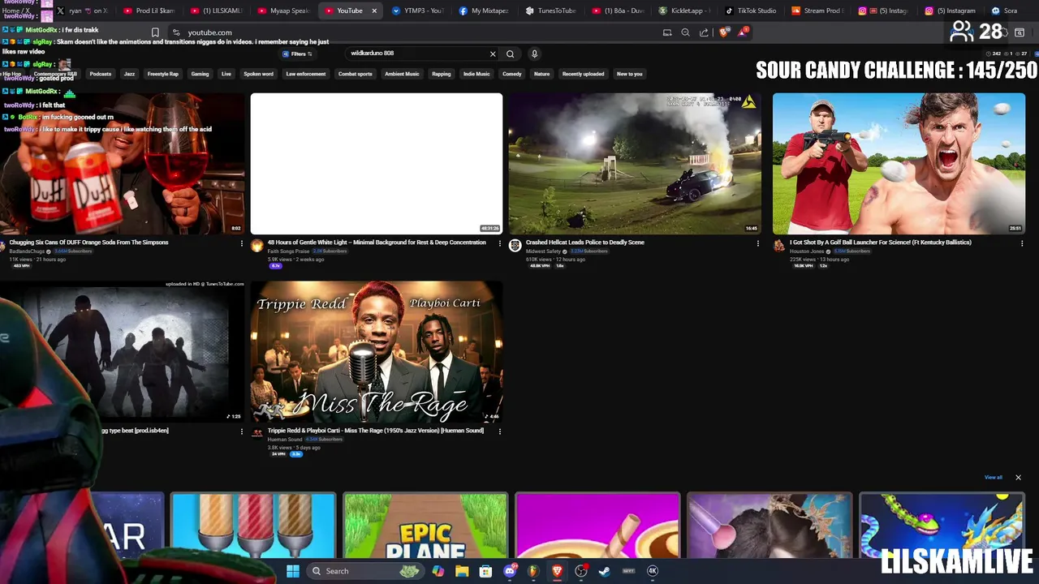Open 4K Downloader from the taskbar

click(x=653, y=571)
